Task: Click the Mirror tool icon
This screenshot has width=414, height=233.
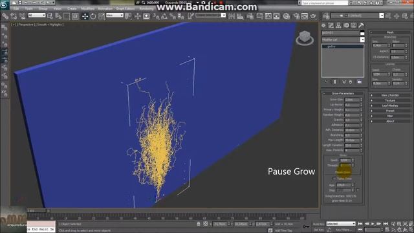Action: coord(232,16)
